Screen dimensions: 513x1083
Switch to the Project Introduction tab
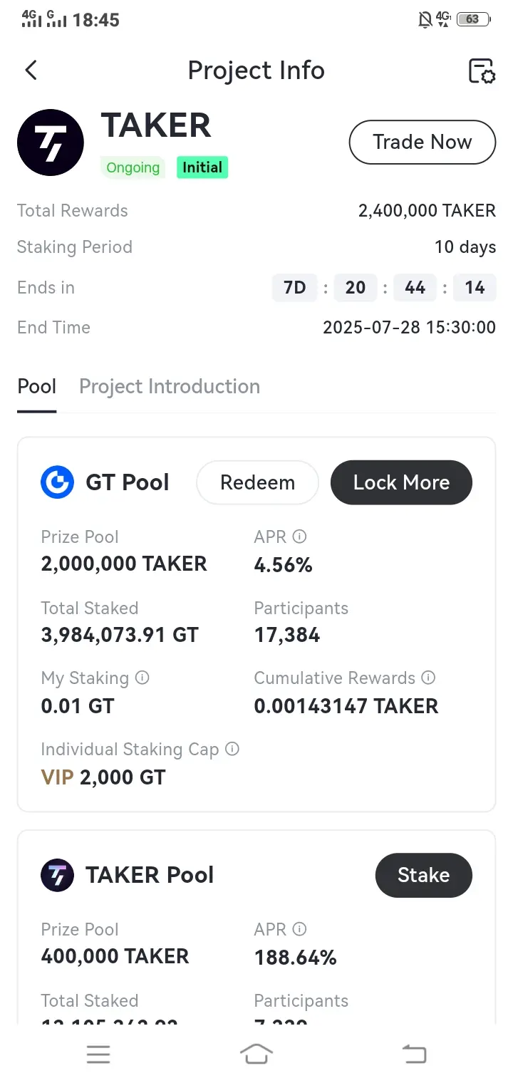[x=170, y=387]
